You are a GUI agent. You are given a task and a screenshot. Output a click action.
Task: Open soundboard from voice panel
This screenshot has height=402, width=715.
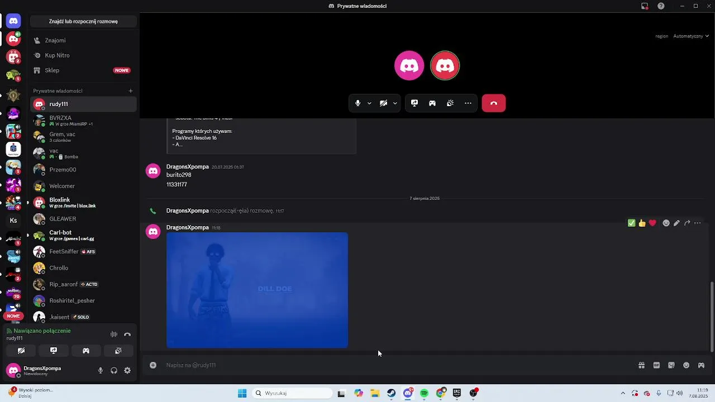pyautogui.click(x=118, y=351)
